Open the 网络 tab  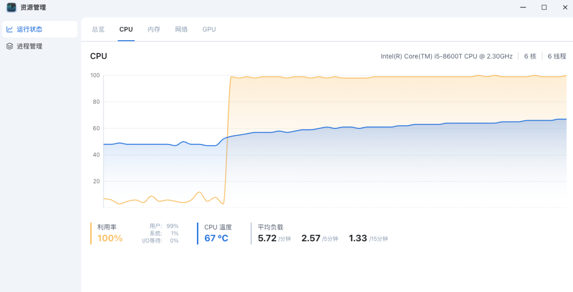point(181,29)
